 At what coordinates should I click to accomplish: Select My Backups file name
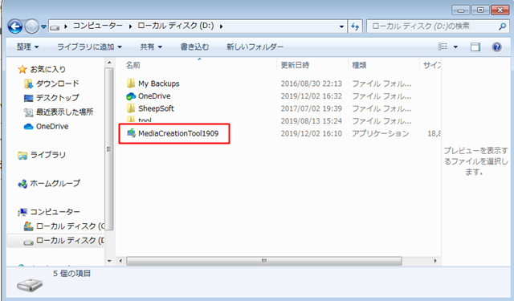(159, 83)
